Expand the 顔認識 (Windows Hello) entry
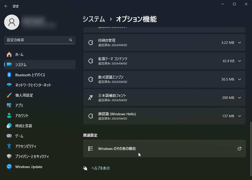Screen dimensions: 252x180 [239, 116]
